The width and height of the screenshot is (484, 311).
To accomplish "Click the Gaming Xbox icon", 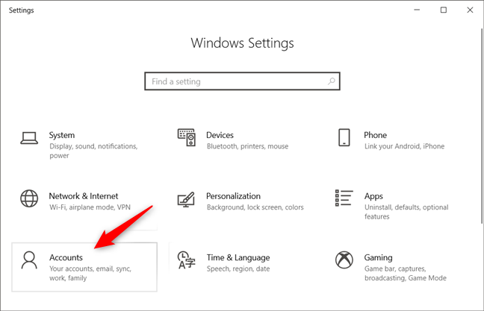I will [344, 260].
